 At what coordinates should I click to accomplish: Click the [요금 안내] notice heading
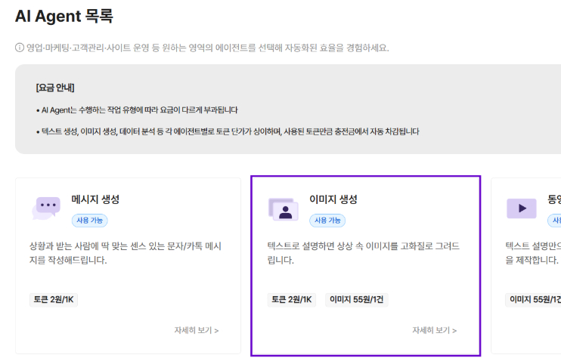[55, 88]
